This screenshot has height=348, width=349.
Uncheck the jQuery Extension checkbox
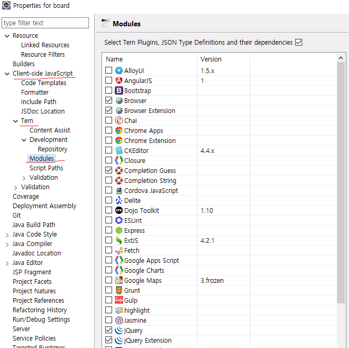click(x=108, y=340)
